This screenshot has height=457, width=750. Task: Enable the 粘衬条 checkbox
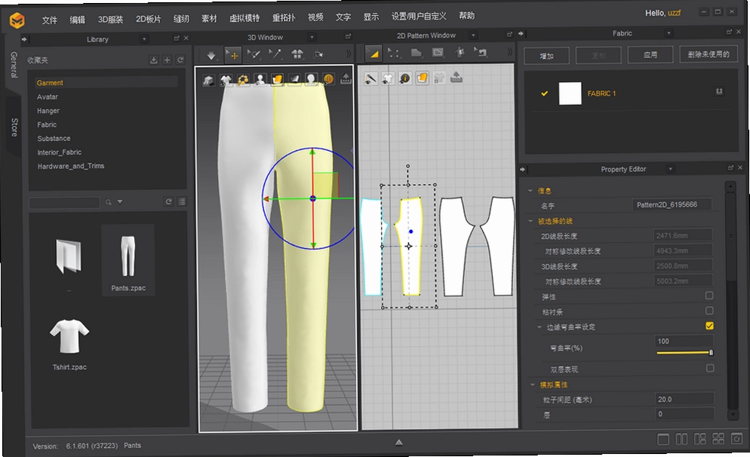coord(709,311)
